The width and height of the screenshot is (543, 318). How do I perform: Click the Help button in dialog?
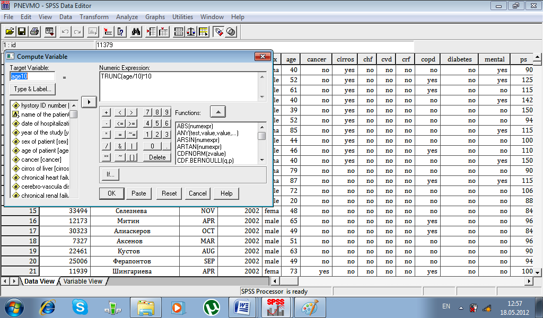(x=226, y=193)
